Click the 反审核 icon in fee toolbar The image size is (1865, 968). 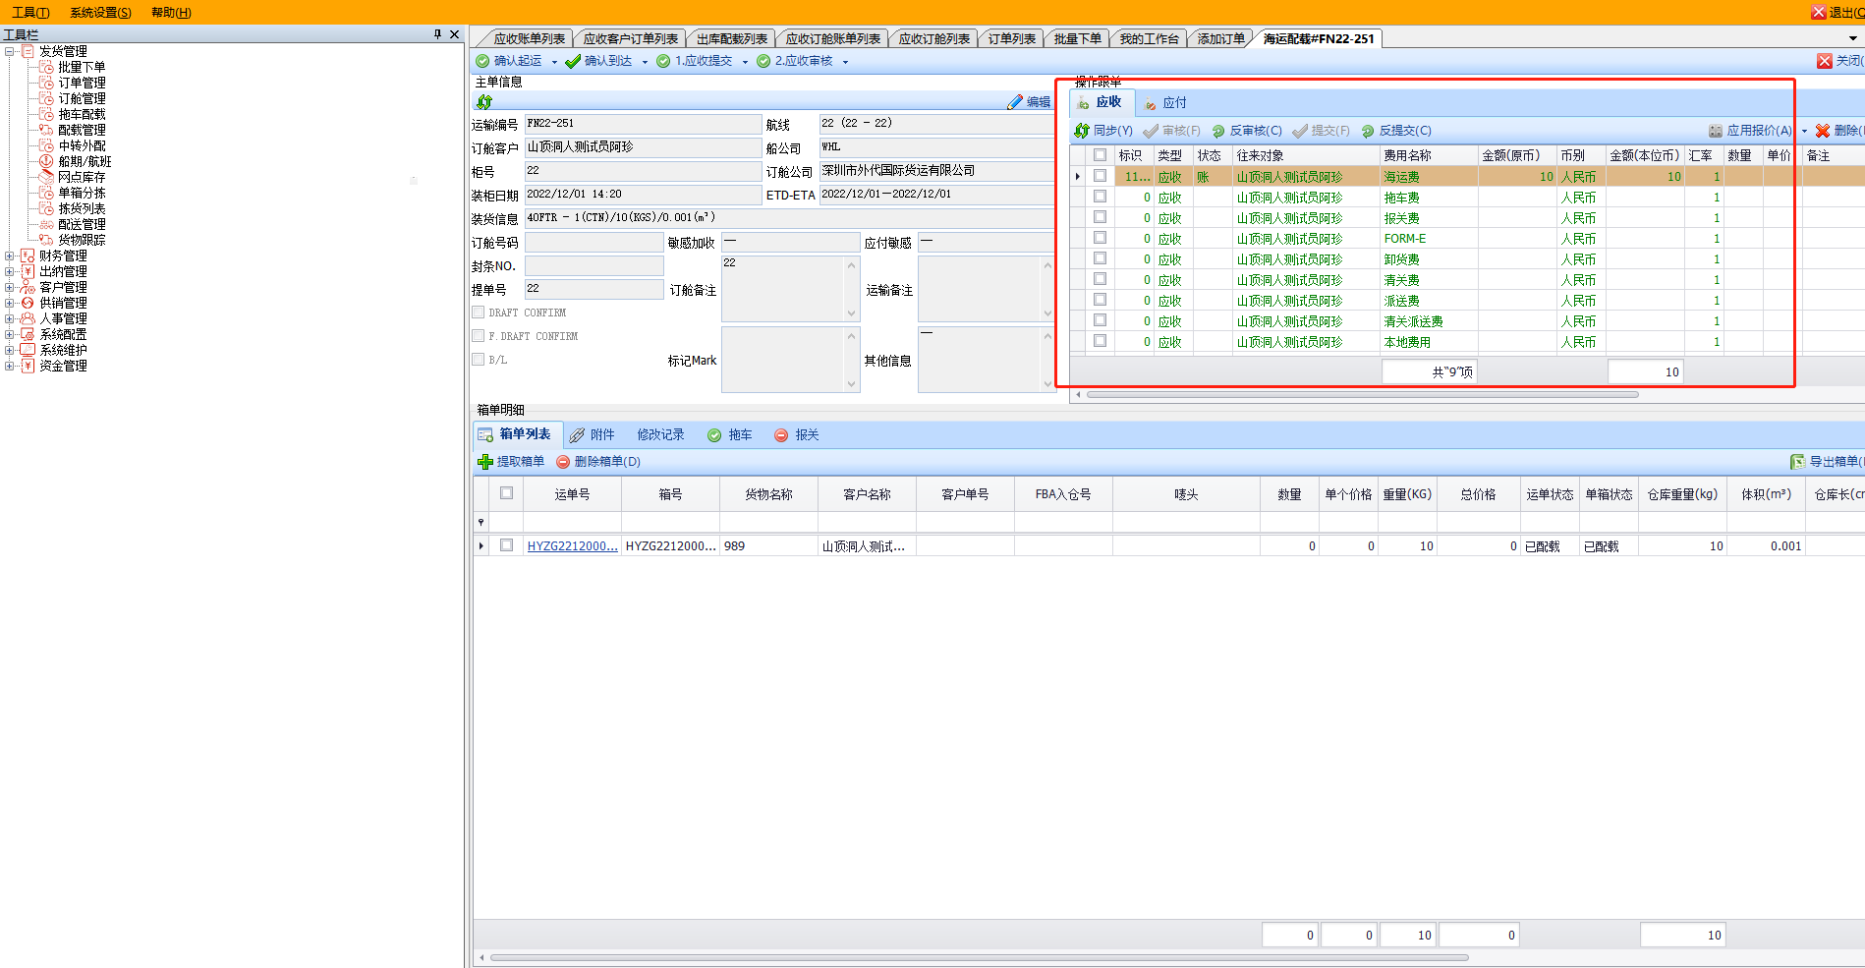point(1218,131)
